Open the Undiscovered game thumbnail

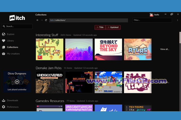pyautogui.click(x=50, y=82)
